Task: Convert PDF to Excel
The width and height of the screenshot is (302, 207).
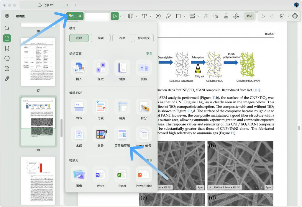Action: click(122, 177)
